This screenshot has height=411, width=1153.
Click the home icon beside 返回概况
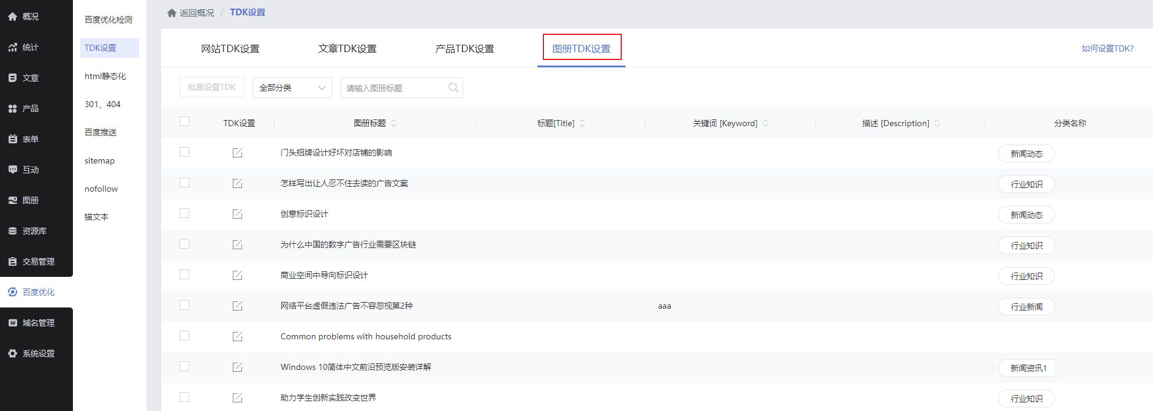(172, 13)
